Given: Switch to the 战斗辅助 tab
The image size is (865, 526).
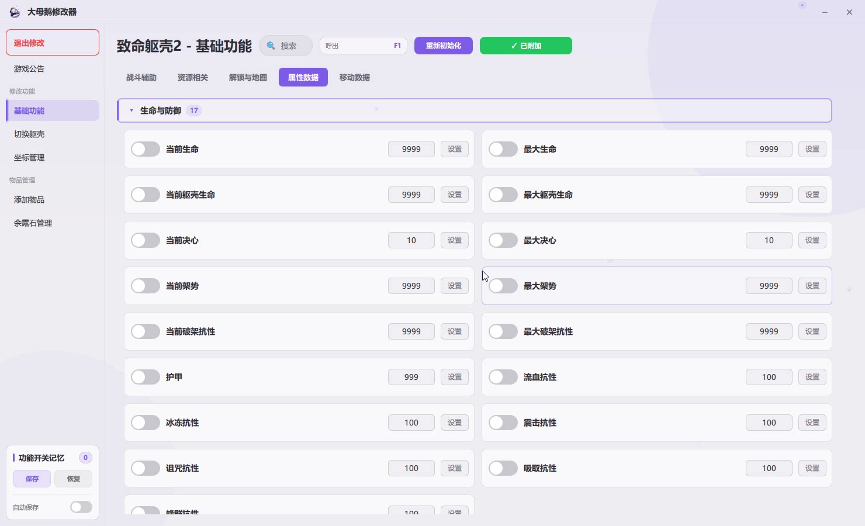Looking at the screenshot, I should [x=141, y=77].
